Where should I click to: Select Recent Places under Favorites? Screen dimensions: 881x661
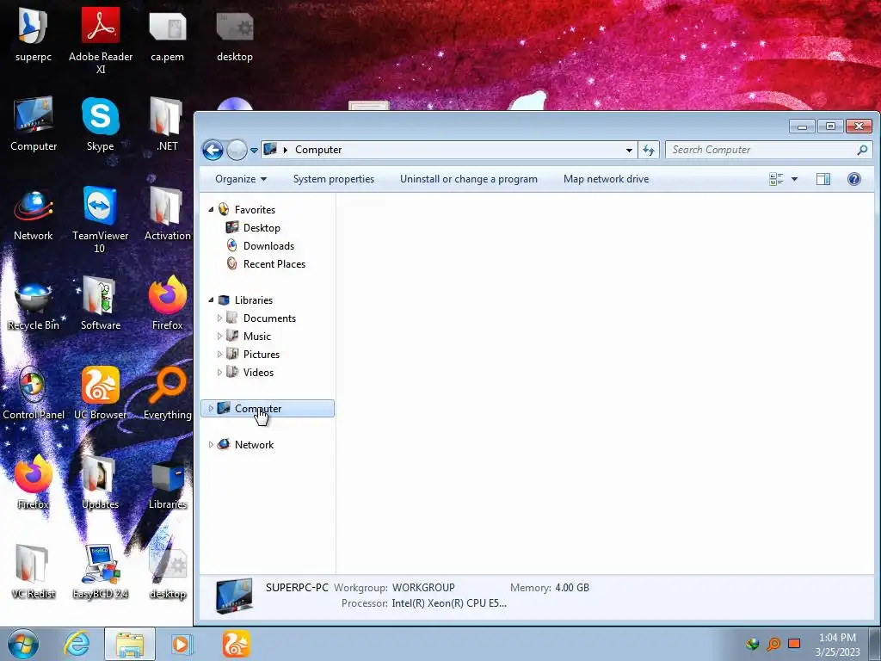click(274, 264)
